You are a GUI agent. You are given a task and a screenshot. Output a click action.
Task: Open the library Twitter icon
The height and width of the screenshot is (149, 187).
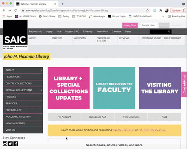pos(11,144)
